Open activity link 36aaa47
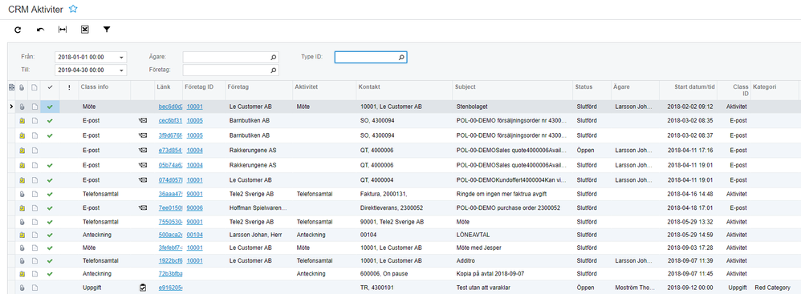Viewport: 801px width, 294px height. pyautogui.click(x=171, y=194)
